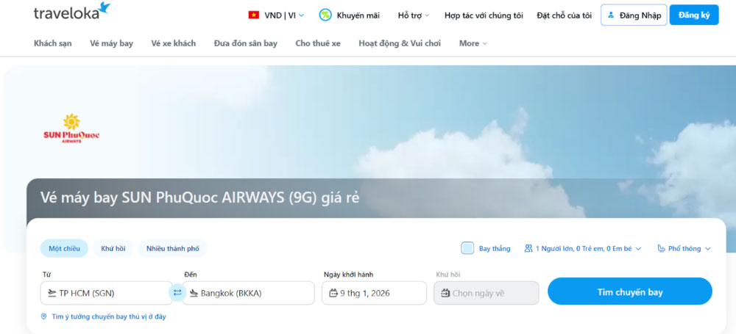Click the passengers people icon
This screenshot has width=736, height=334.
click(x=528, y=249)
